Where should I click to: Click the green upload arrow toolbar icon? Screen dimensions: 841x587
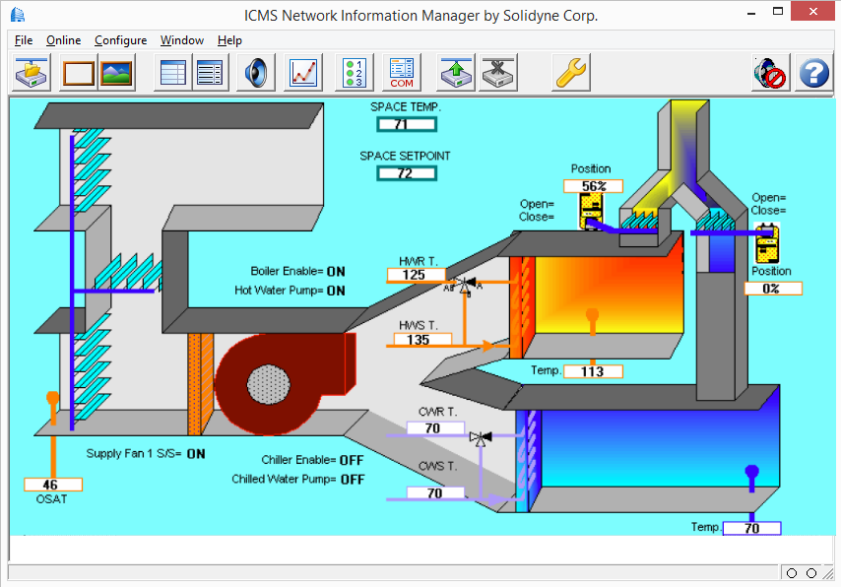point(455,72)
